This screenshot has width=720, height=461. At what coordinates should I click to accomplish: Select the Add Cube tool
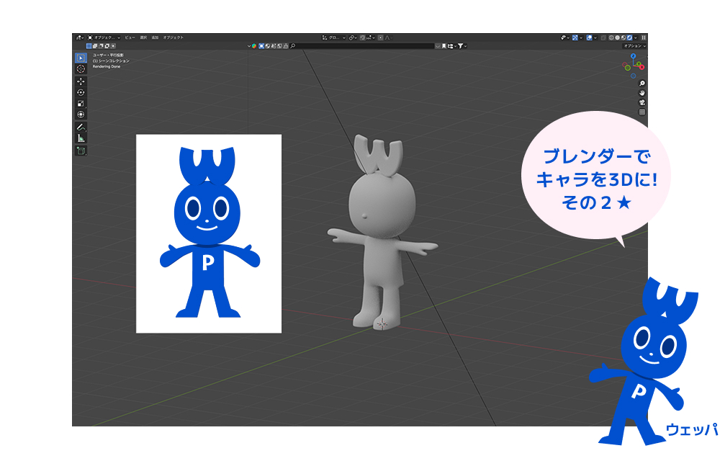(81, 151)
